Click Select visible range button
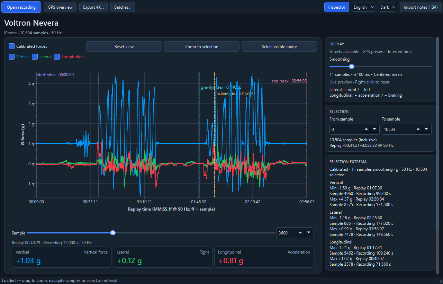 [279, 46]
